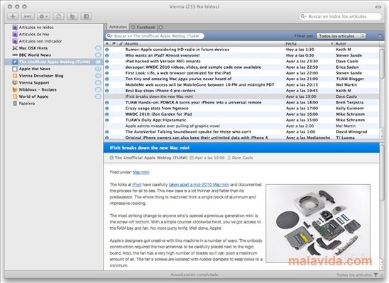This screenshot has height=283, width=389.
Task: Click the blue article title header link
Action: click(x=149, y=148)
